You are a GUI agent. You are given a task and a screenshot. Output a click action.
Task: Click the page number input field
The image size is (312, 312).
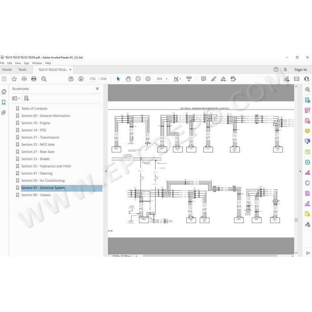pos(93,79)
